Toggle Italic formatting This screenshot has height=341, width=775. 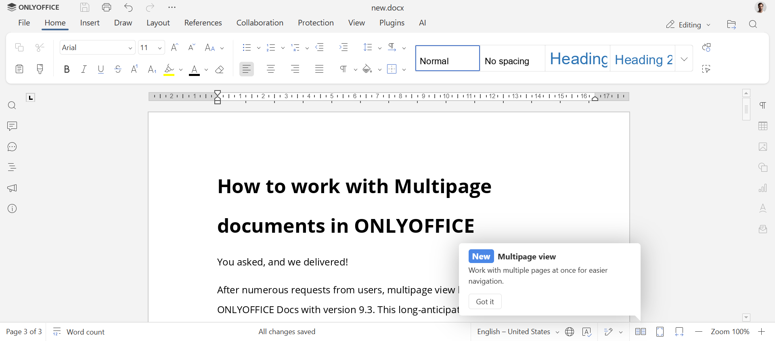[x=84, y=69]
